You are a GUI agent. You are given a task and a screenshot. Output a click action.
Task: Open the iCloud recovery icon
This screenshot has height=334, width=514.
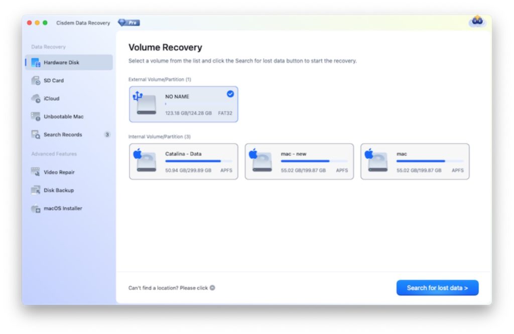click(x=36, y=99)
